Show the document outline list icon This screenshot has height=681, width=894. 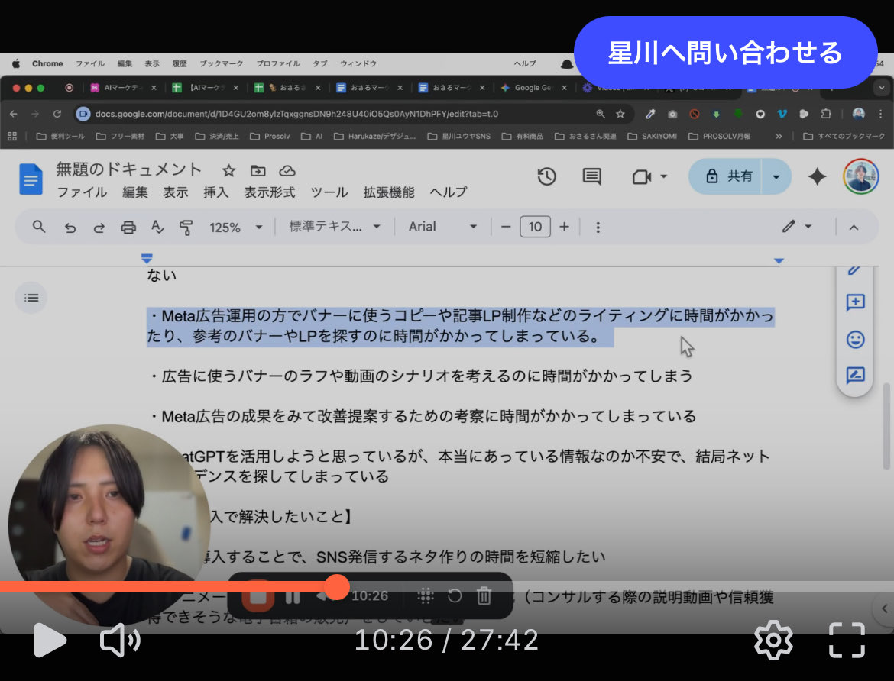tap(31, 298)
